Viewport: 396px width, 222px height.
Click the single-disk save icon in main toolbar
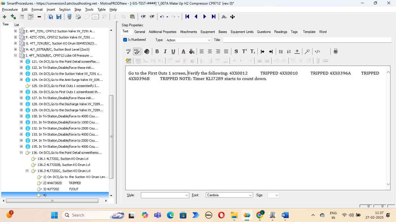pyautogui.click(x=59, y=17)
